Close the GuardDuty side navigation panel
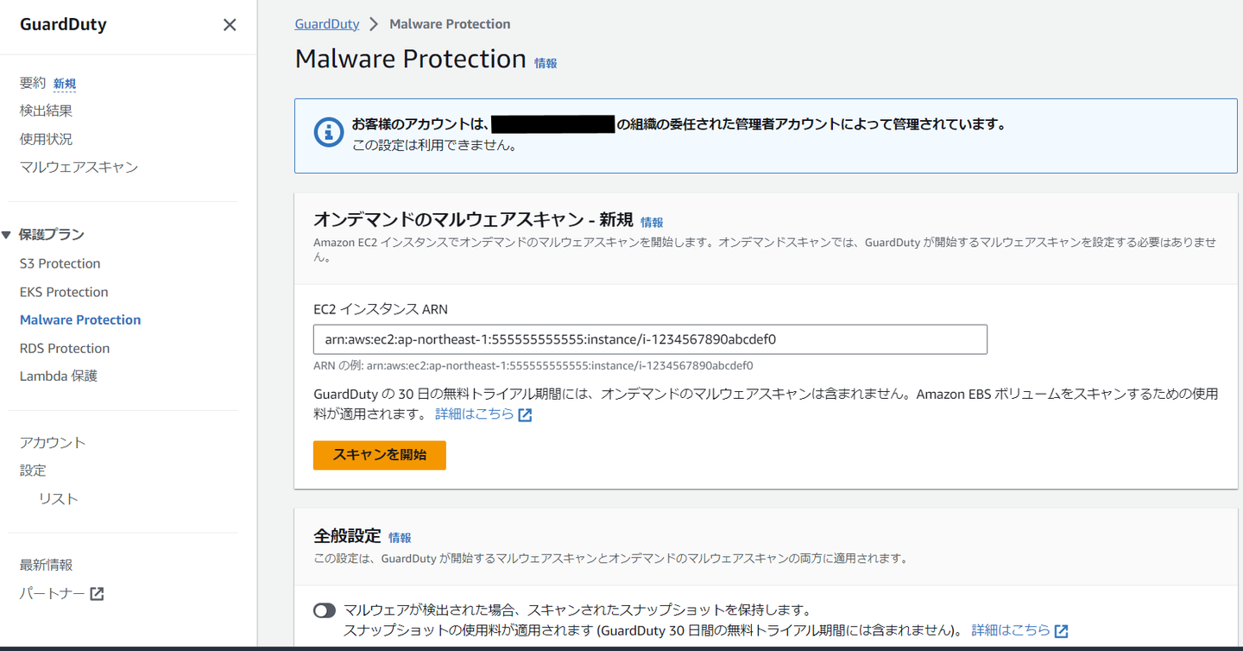This screenshot has height=651, width=1243. click(230, 25)
